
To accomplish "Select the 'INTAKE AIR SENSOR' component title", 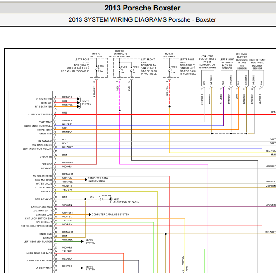I will [242, 66].
